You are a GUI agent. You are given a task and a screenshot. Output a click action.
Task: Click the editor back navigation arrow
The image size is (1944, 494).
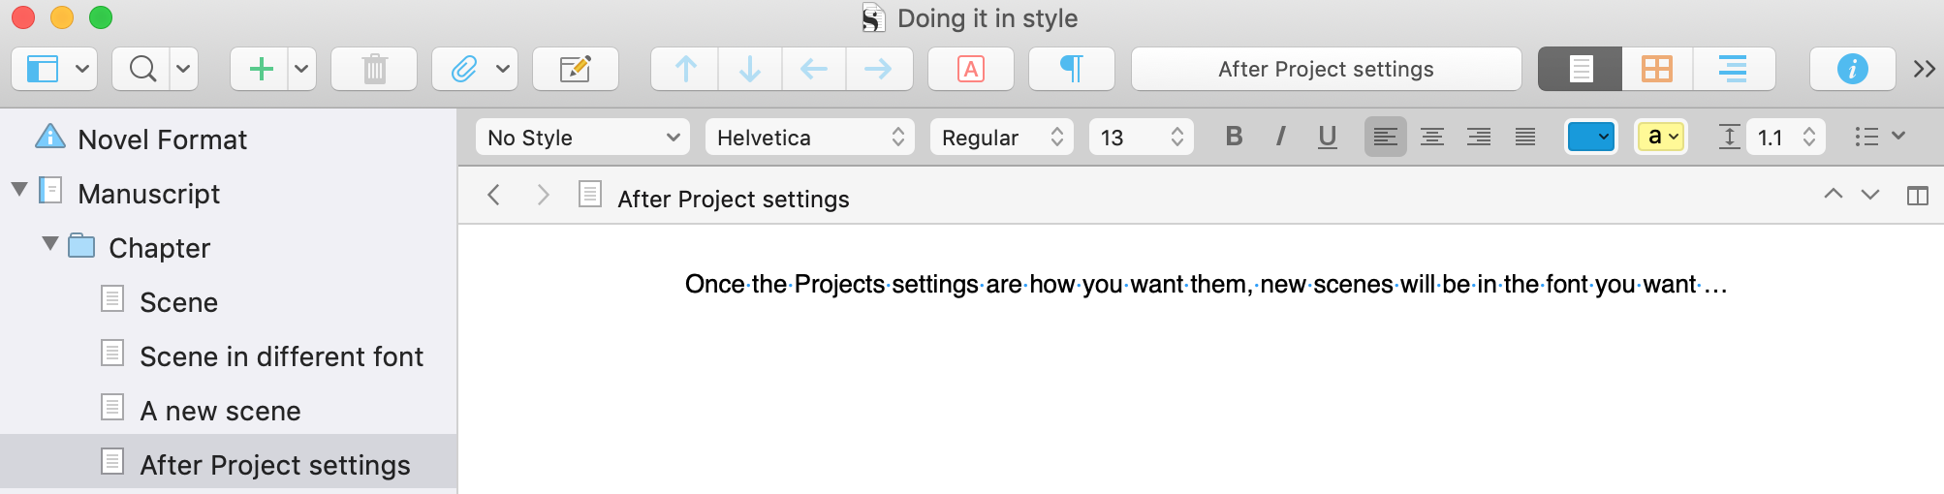(x=494, y=196)
